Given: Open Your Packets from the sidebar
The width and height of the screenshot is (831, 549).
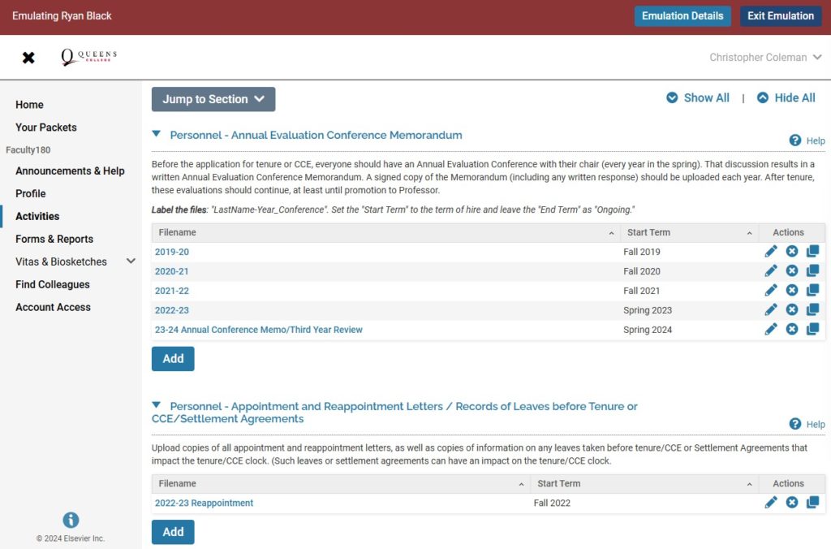Looking at the screenshot, I should 46,128.
